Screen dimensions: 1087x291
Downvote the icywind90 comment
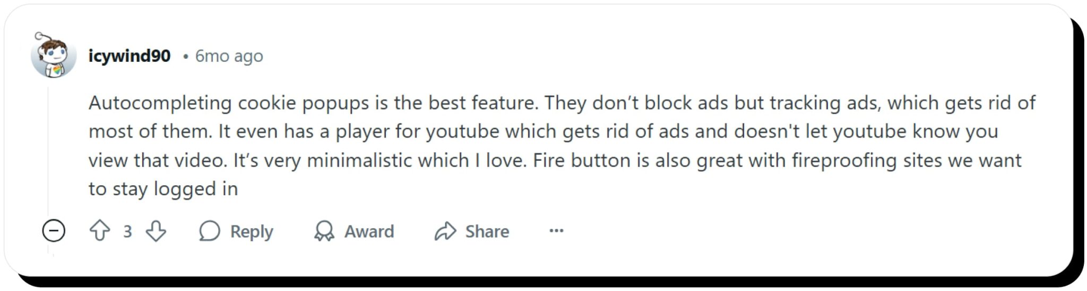tap(156, 231)
